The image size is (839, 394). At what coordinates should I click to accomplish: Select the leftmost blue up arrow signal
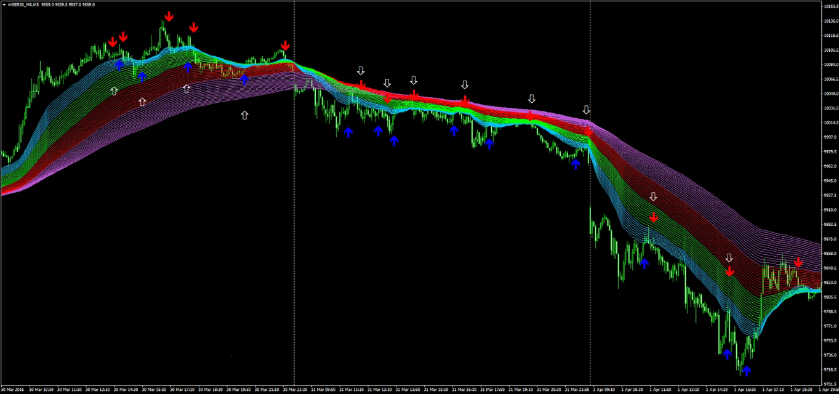119,65
